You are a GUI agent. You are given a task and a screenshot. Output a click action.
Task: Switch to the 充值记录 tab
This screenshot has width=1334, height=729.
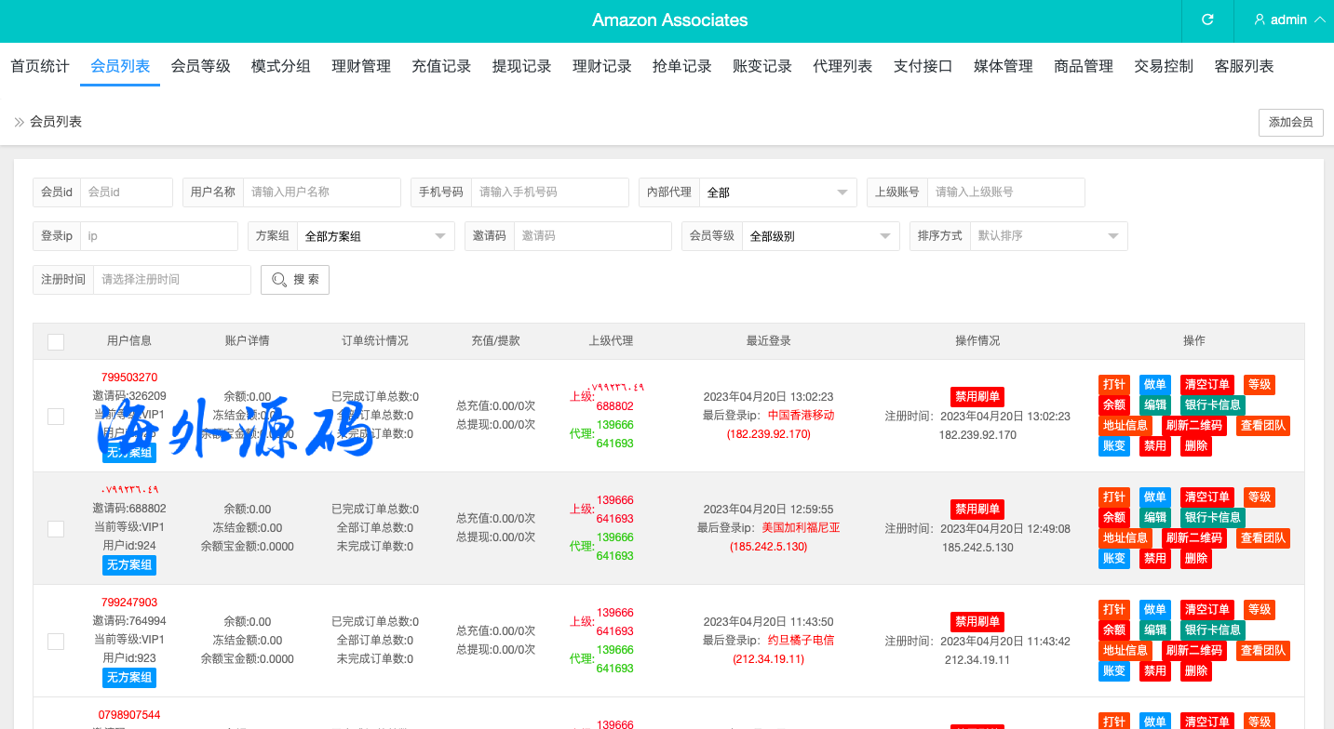441,66
